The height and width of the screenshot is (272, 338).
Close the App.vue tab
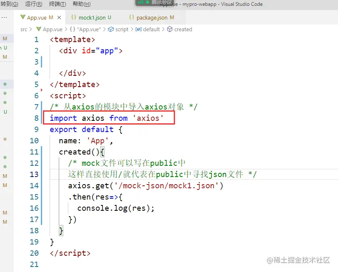pos(59,17)
